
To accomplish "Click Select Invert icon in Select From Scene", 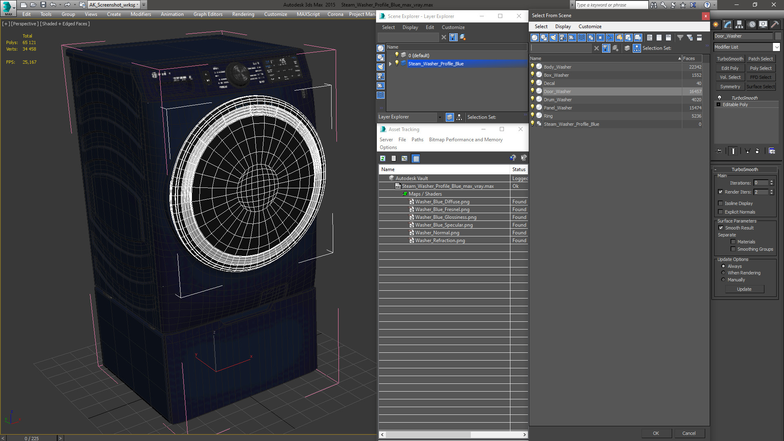I will coord(668,38).
